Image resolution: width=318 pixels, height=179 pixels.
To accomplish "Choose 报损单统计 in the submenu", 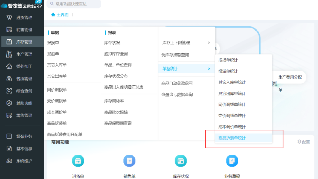I will 228,60.
